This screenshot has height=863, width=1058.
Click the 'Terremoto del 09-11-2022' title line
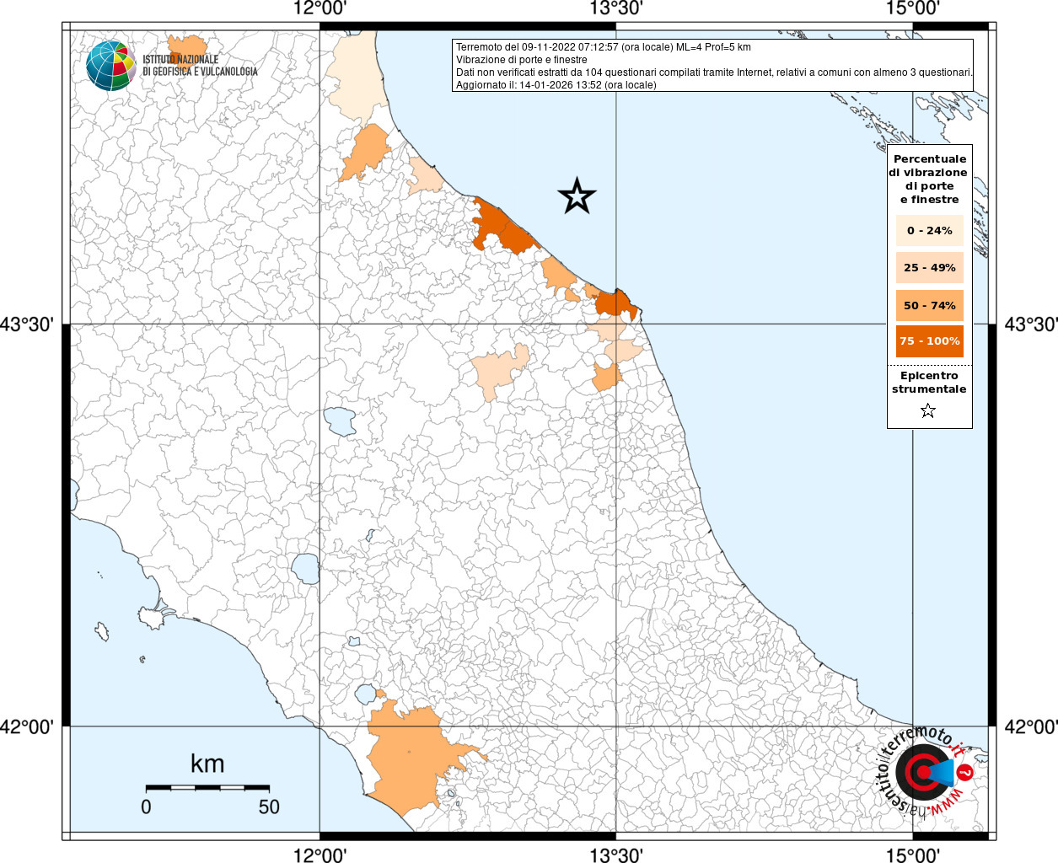604,47
